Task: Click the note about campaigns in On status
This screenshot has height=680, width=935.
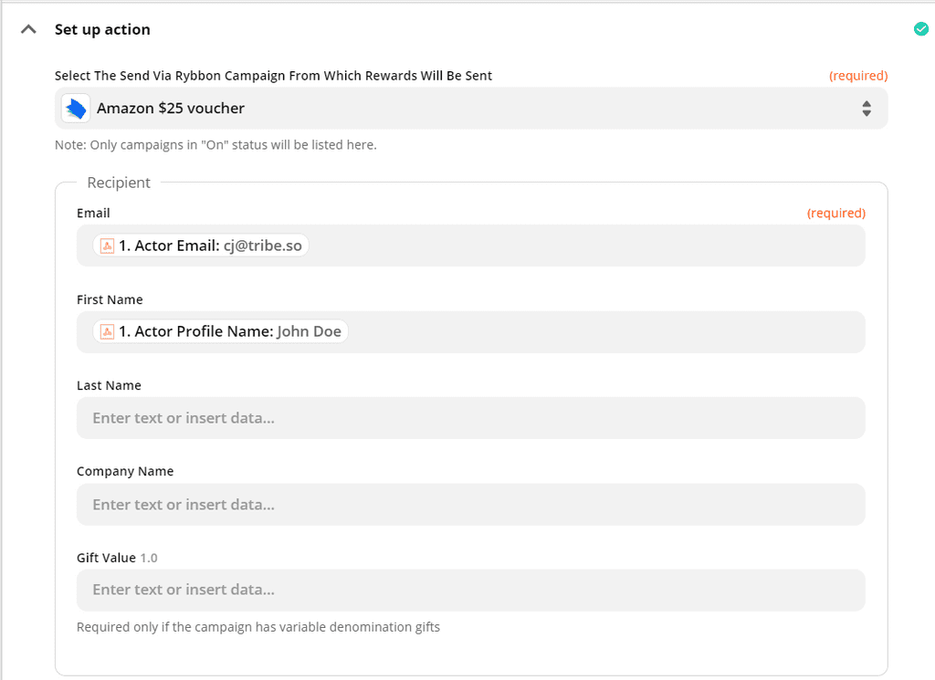Action: tap(215, 144)
